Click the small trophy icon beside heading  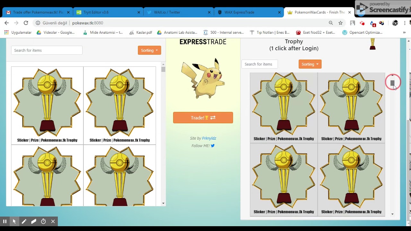[x=372, y=44]
